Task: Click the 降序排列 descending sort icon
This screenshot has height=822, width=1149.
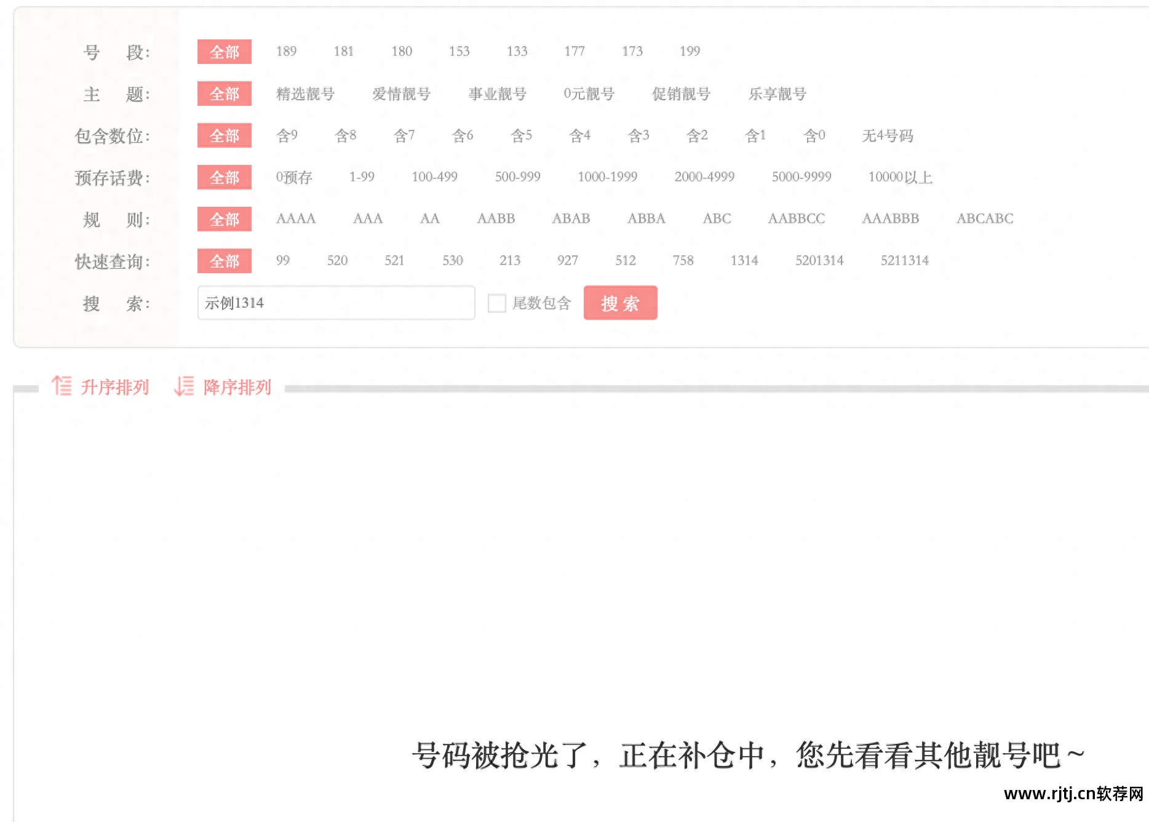Action: point(183,386)
